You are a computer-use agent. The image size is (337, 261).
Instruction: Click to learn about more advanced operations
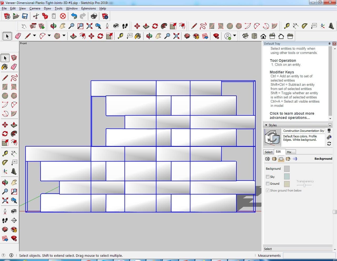(x=292, y=116)
